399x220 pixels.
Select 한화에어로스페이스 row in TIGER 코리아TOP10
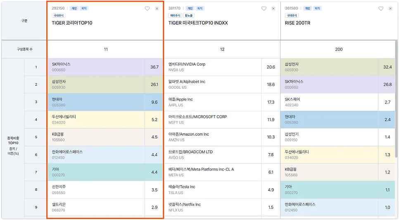pos(105,154)
